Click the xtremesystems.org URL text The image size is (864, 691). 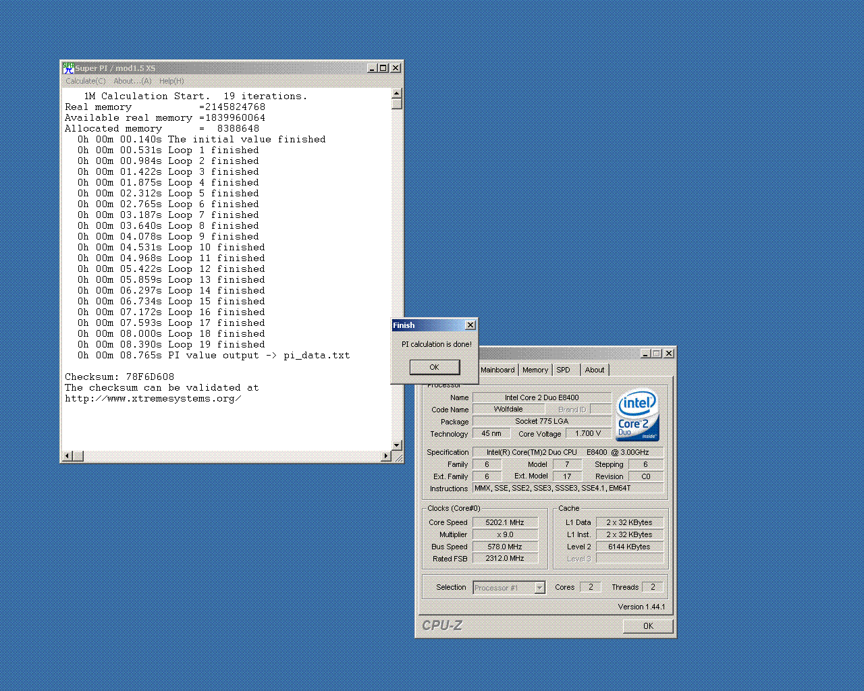coord(153,398)
